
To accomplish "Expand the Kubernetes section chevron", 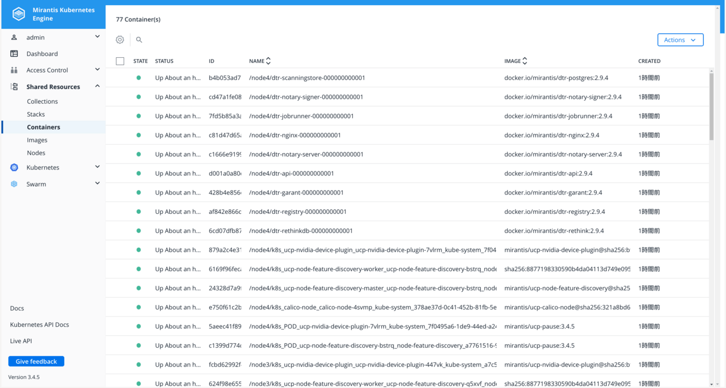I will coord(98,167).
